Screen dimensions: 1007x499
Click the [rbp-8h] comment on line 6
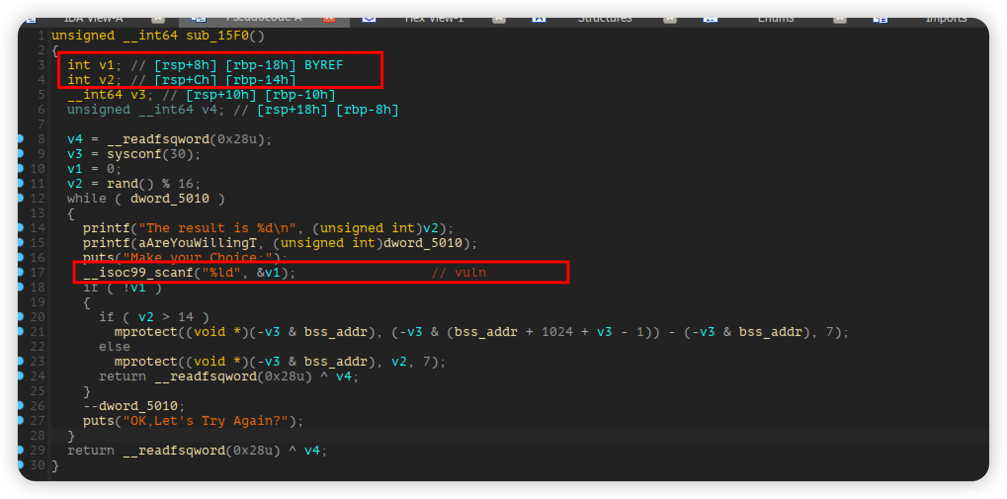point(367,110)
